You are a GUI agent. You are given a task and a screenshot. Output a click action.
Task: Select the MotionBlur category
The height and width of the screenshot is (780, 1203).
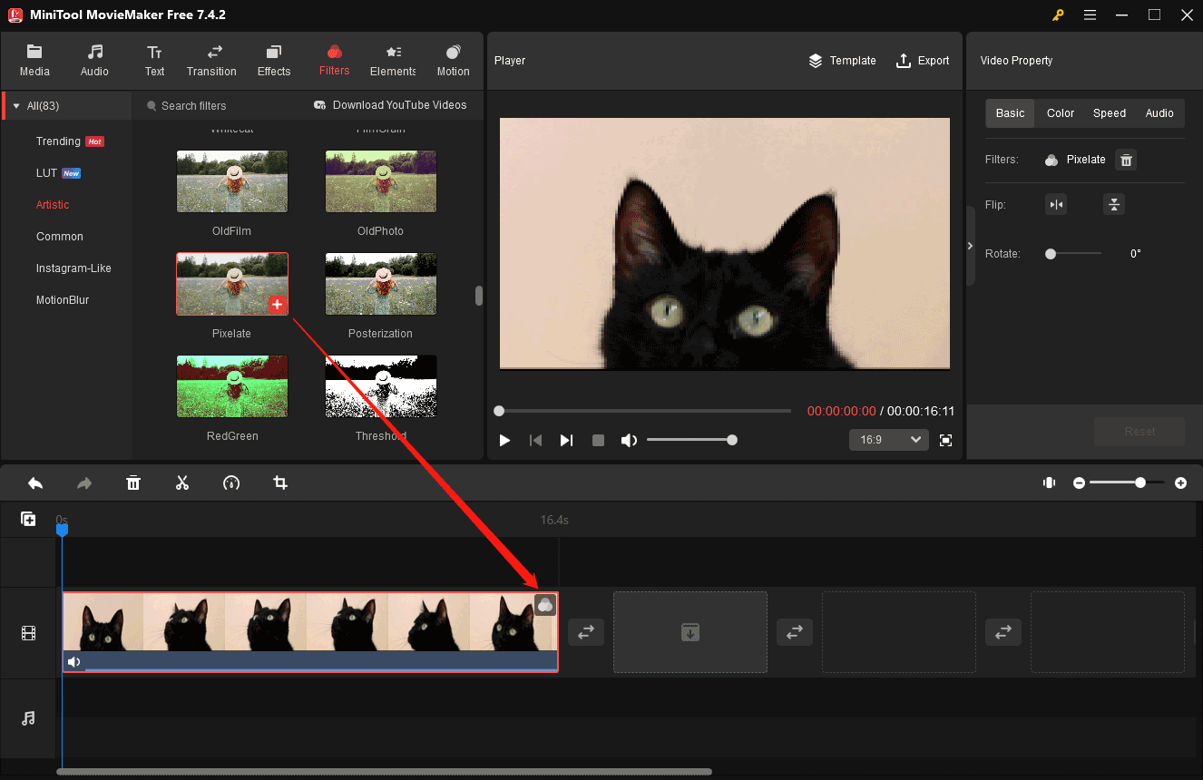click(x=63, y=300)
